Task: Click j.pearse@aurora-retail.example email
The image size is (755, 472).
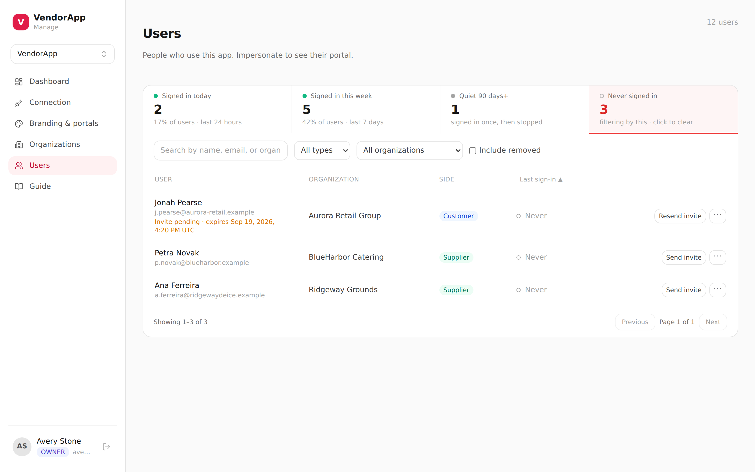Action: click(204, 212)
